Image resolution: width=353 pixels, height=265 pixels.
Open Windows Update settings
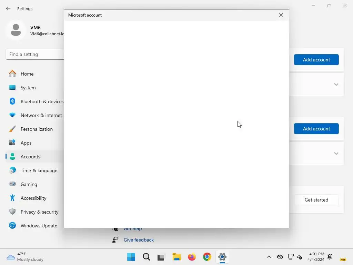(35, 226)
